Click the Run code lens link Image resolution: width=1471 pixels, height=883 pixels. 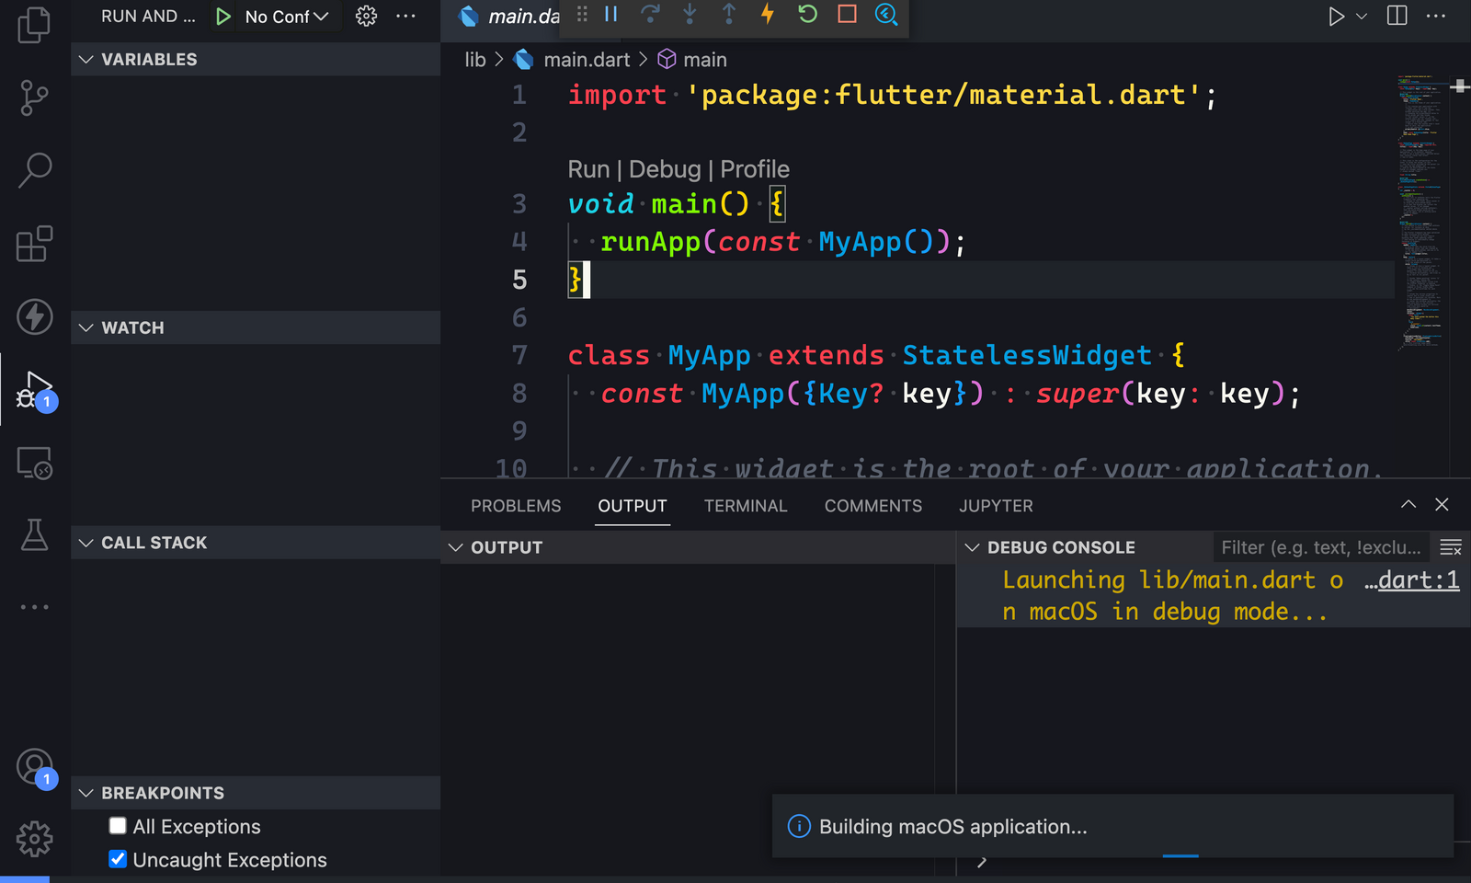coord(588,169)
